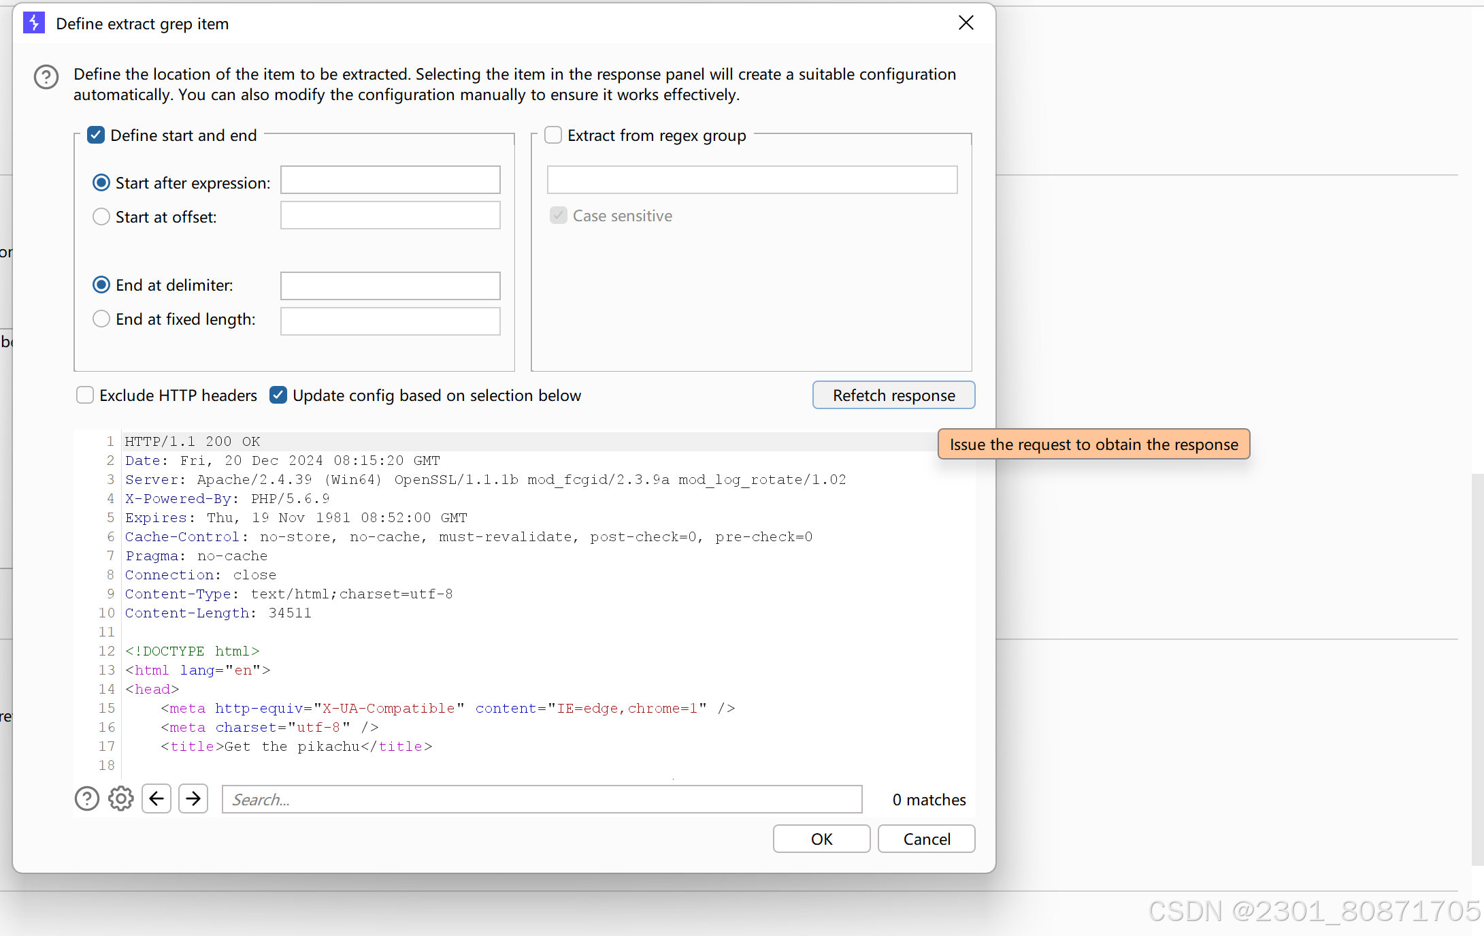Viewport: 1484px width, 936px height.
Task: Go to previous search match arrow
Action: point(156,798)
